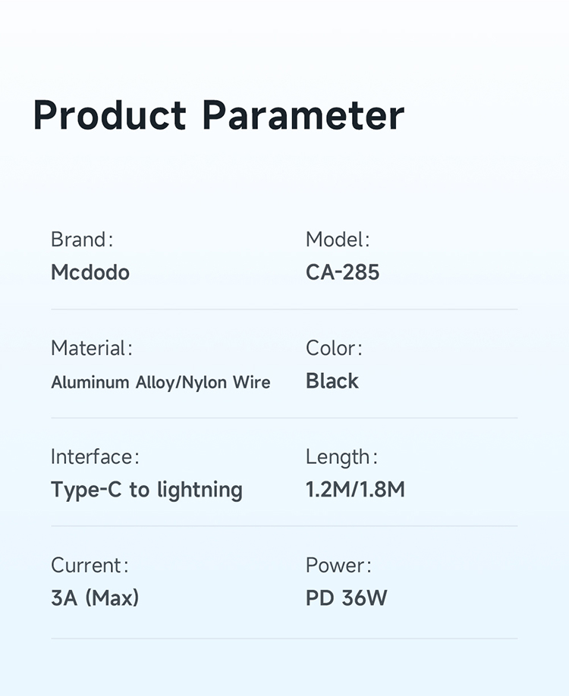
Task: Select the 3A (Max) current value
Action: tap(95, 598)
